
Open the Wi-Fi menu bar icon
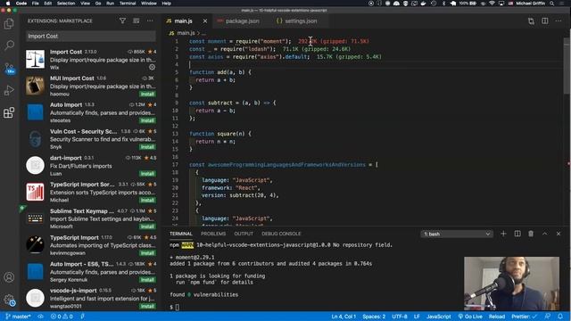(x=492, y=4)
